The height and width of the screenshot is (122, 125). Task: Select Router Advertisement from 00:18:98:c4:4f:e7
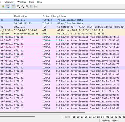tap(62, 54)
